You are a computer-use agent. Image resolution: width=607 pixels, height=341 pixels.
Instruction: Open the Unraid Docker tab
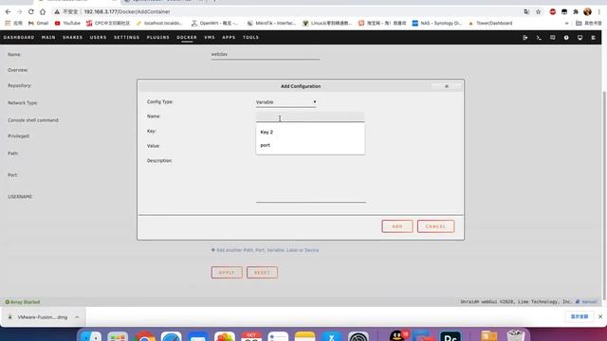(187, 38)
